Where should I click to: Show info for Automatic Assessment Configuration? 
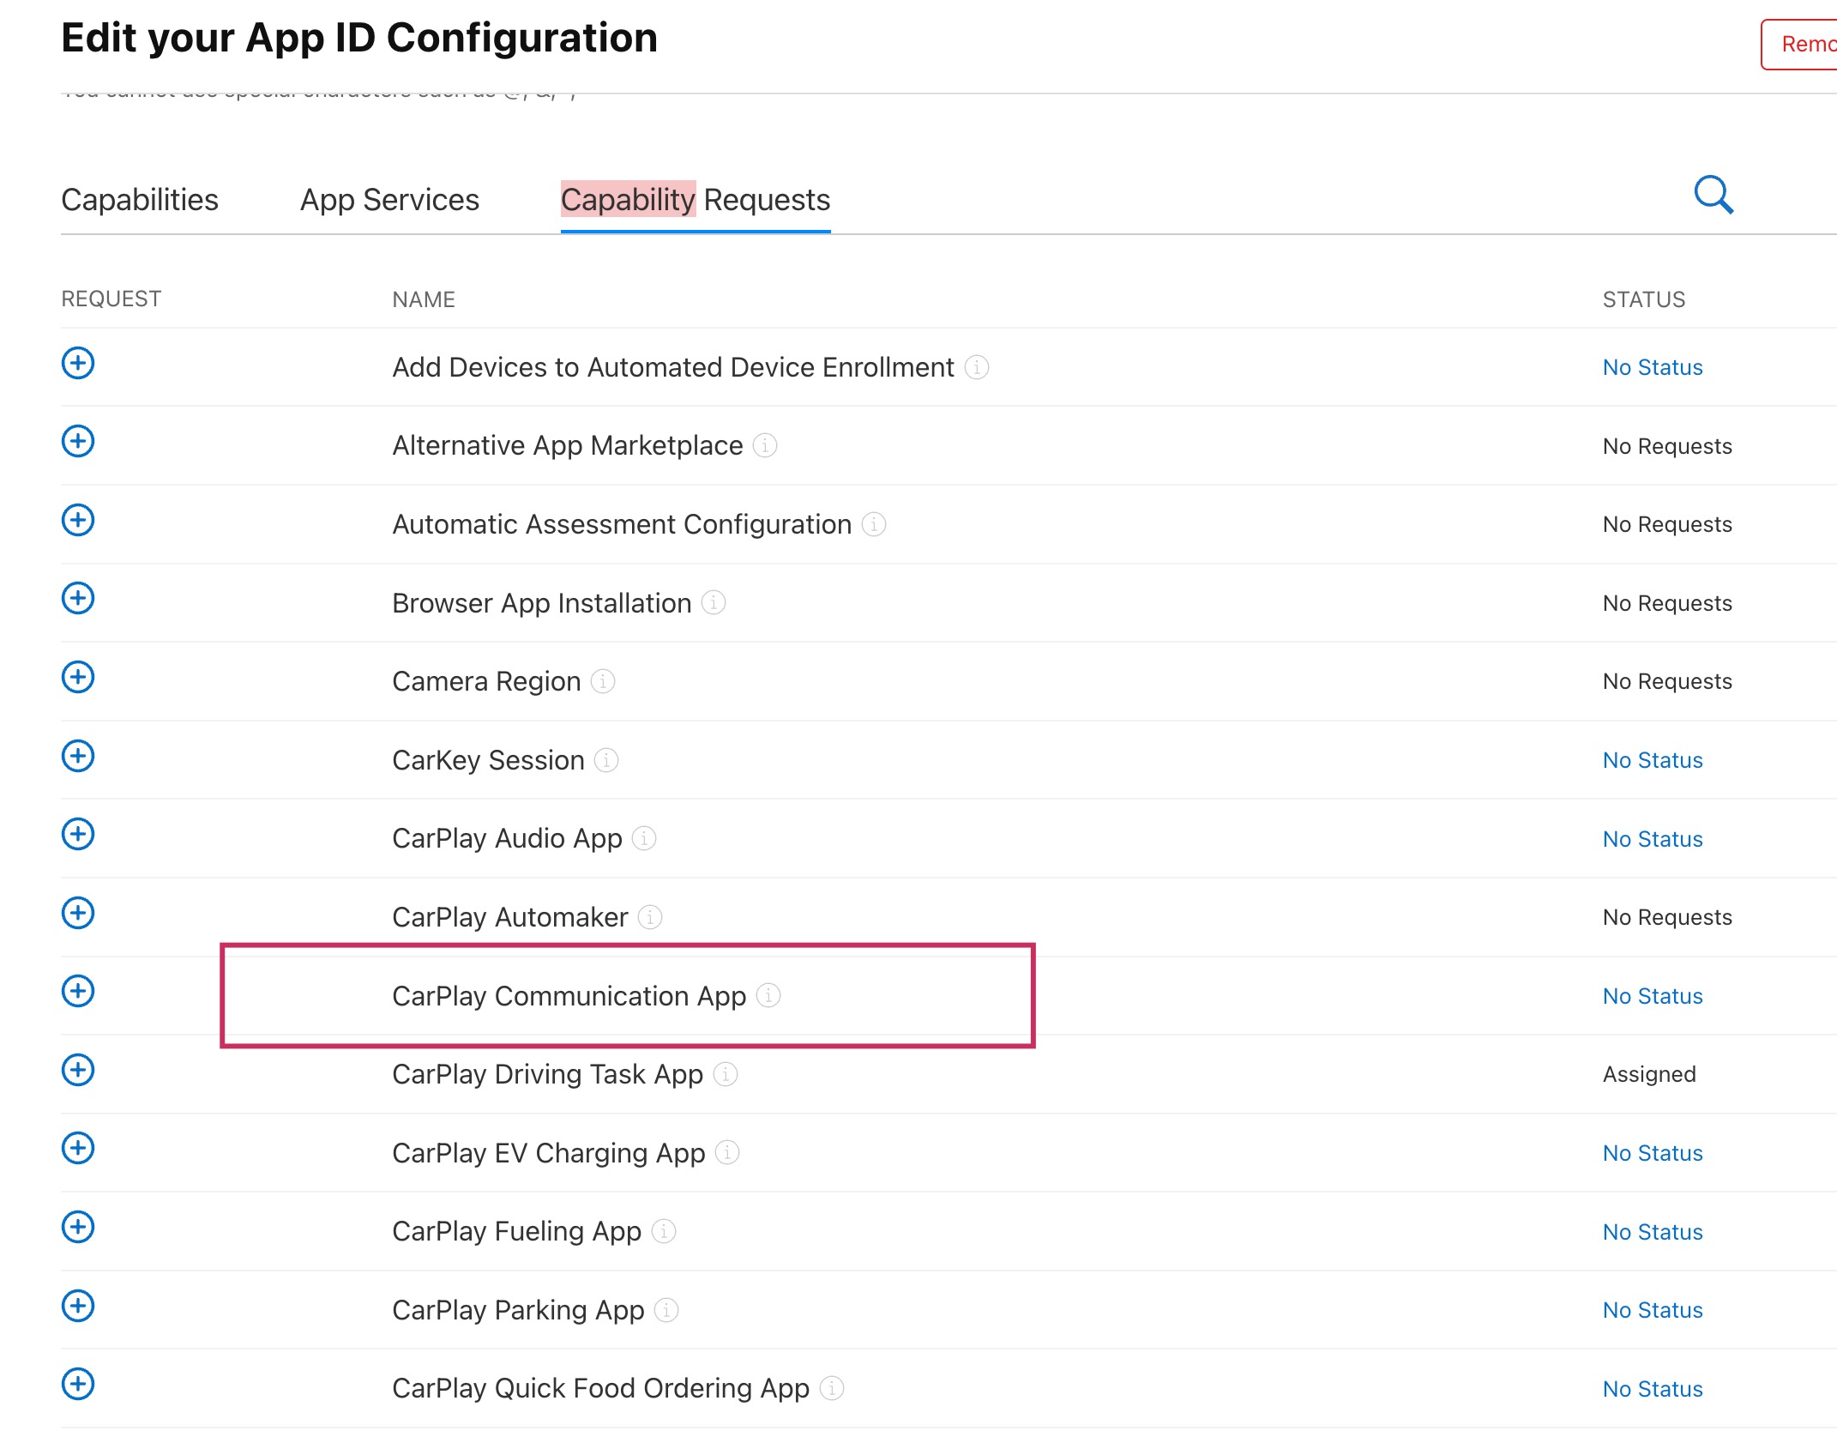(874, 524)
